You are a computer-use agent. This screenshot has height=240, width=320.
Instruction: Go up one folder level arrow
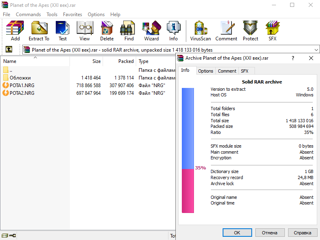pos(8,50)
